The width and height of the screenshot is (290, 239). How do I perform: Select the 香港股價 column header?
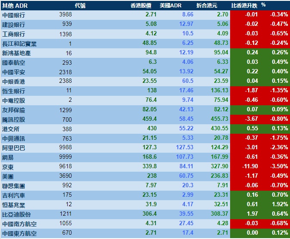pos(141,6)
